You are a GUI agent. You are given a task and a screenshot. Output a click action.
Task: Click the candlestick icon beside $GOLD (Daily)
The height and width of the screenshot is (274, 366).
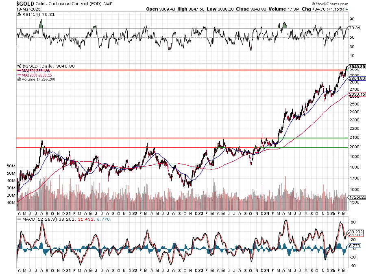click(20, 66)
